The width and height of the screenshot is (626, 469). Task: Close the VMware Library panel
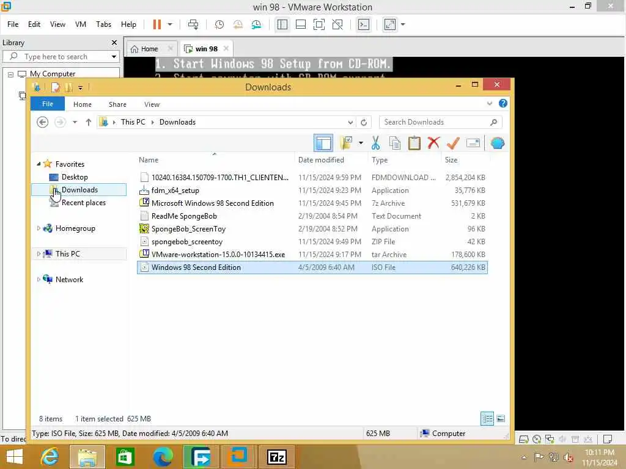114,42
